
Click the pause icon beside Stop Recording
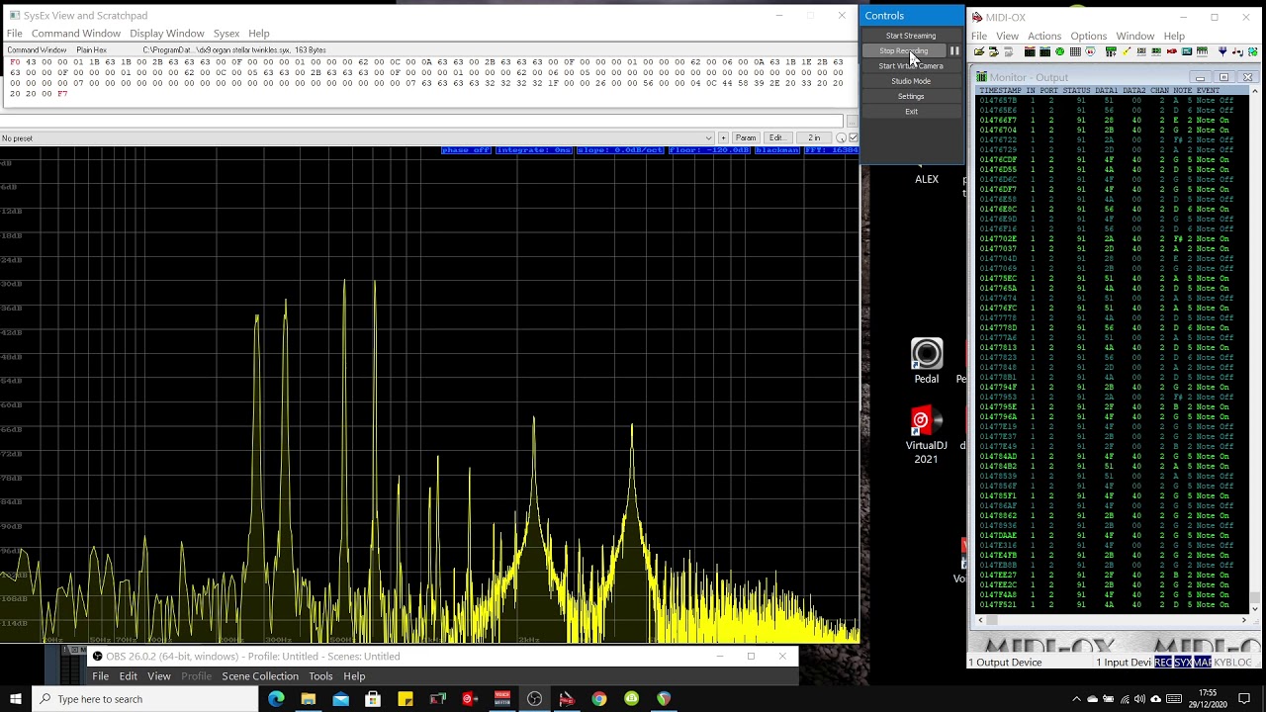(954, 51)
